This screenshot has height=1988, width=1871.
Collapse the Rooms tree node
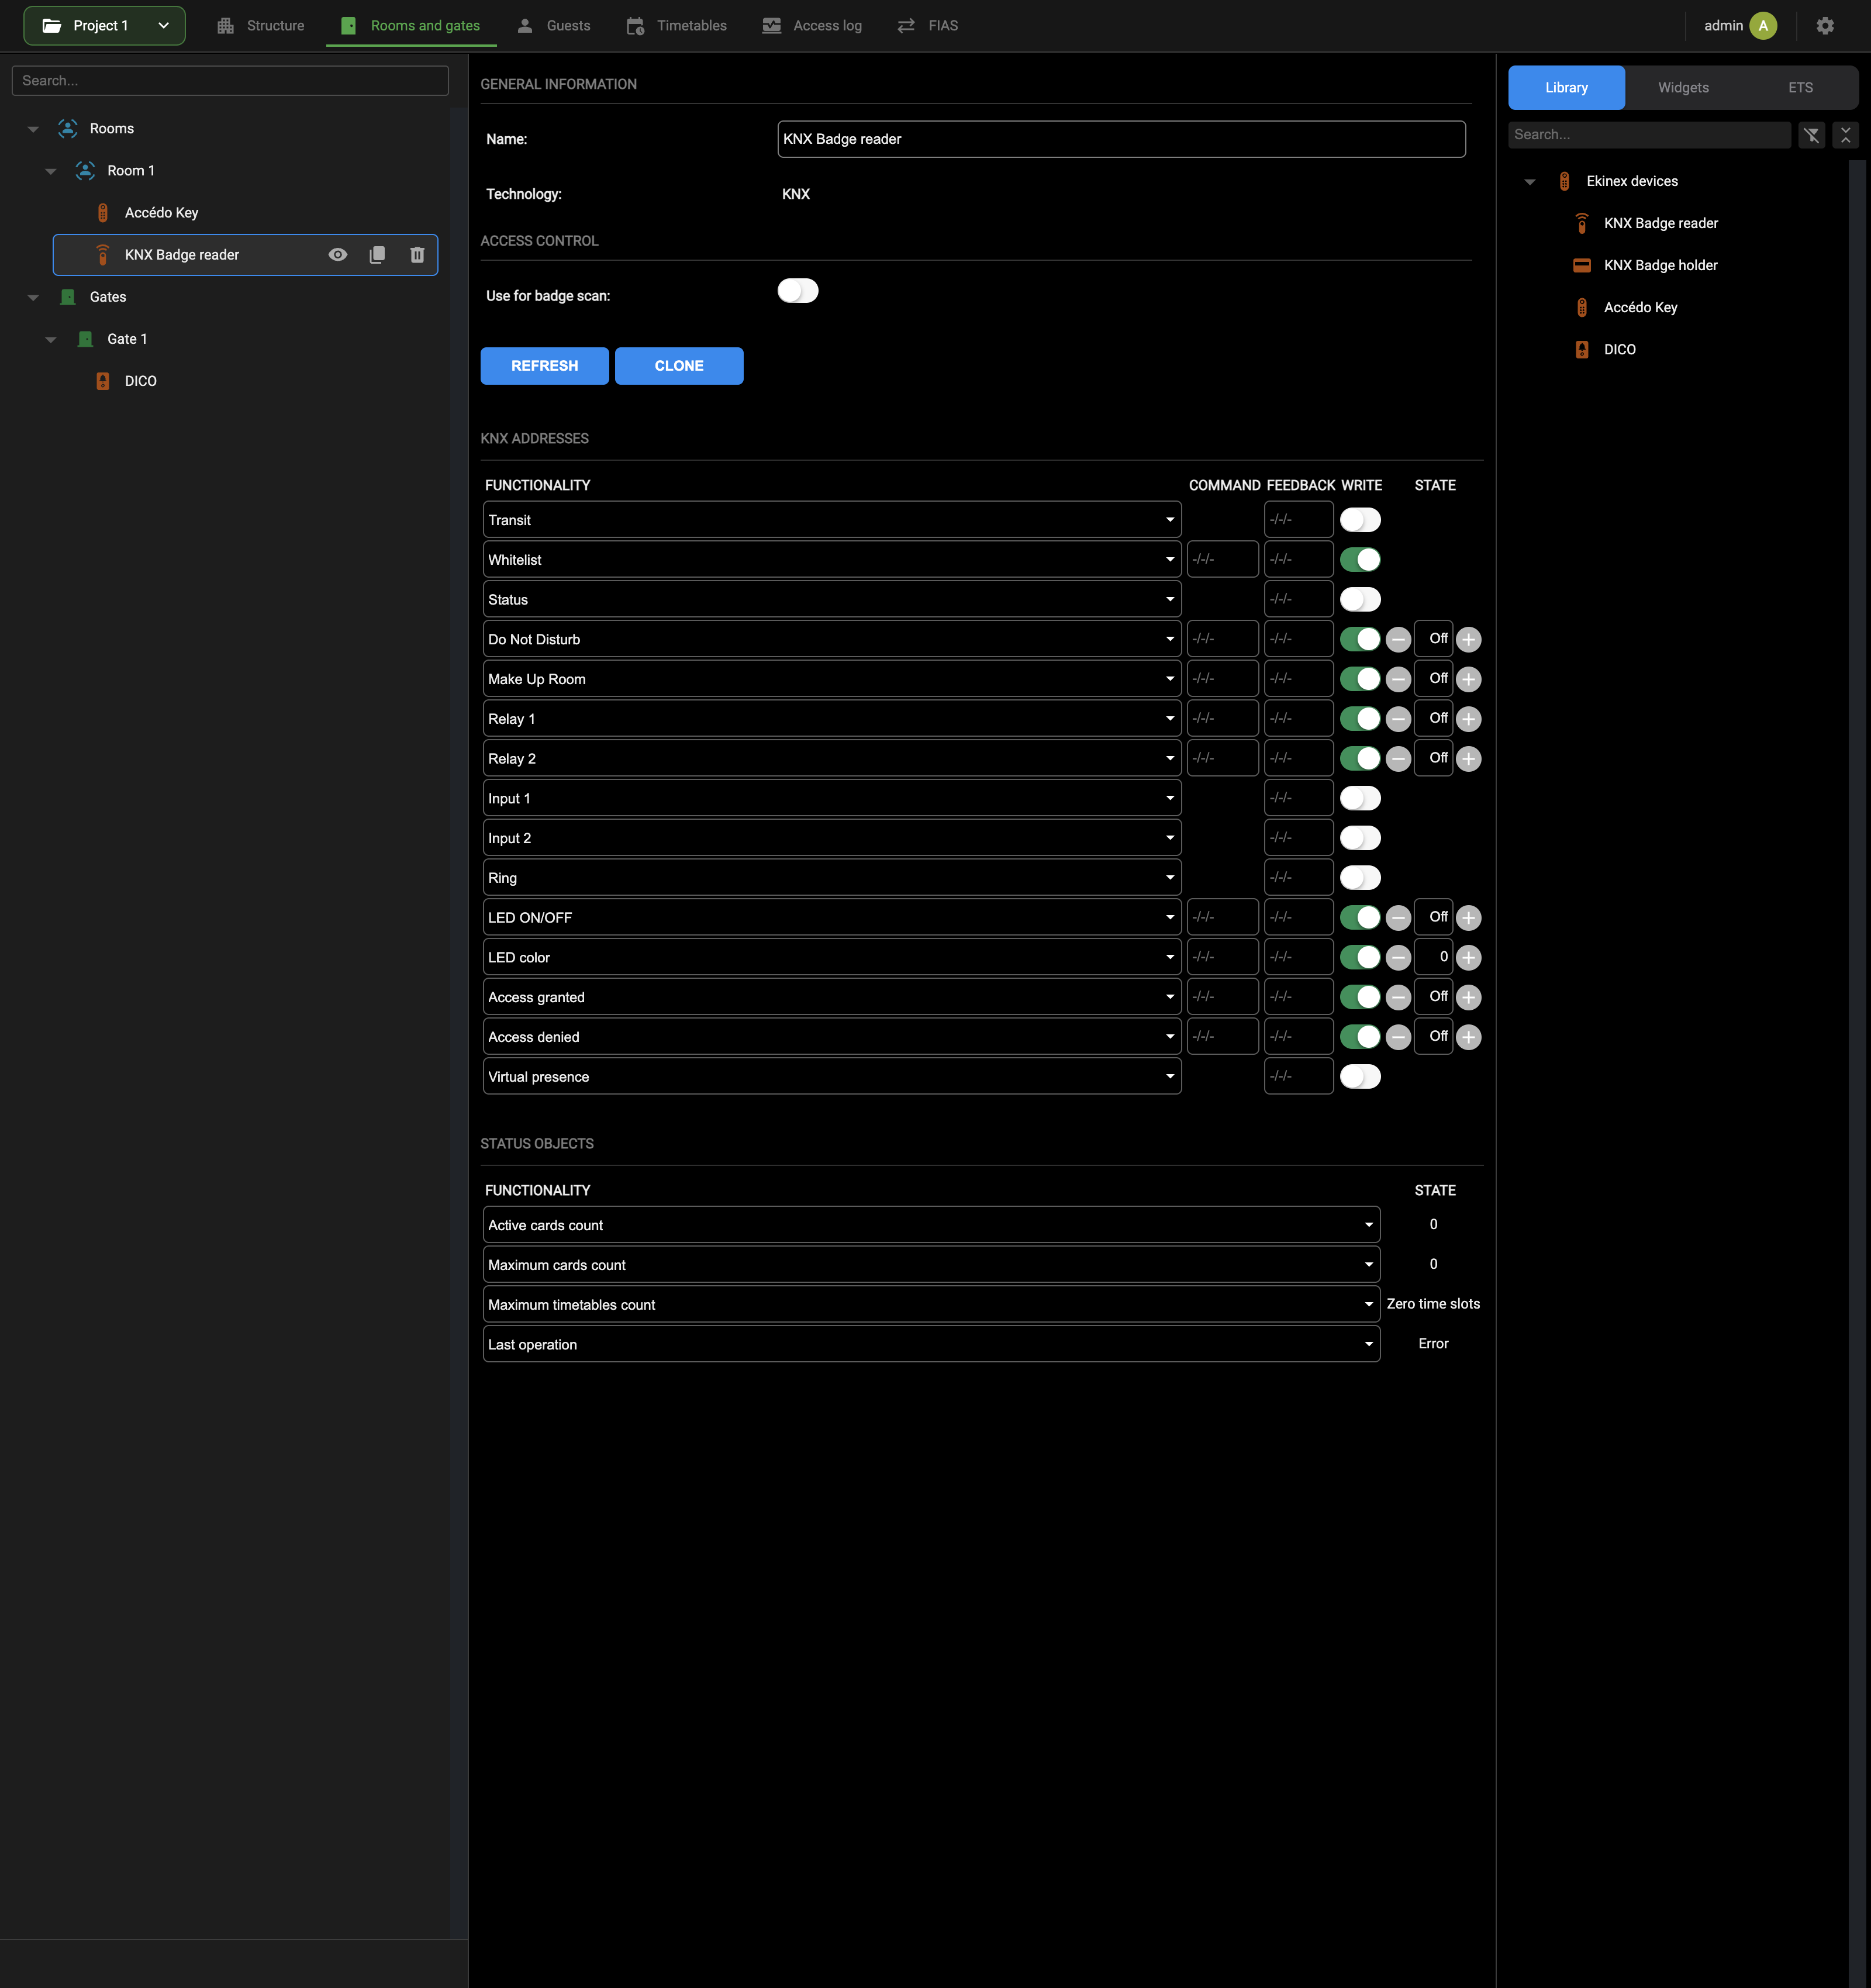[x=33, y=129]
